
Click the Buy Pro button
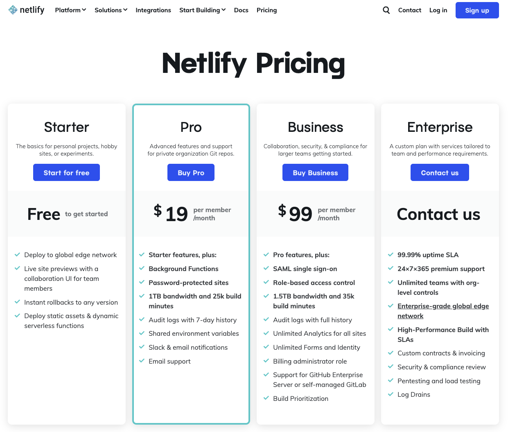tap(191, 173)
